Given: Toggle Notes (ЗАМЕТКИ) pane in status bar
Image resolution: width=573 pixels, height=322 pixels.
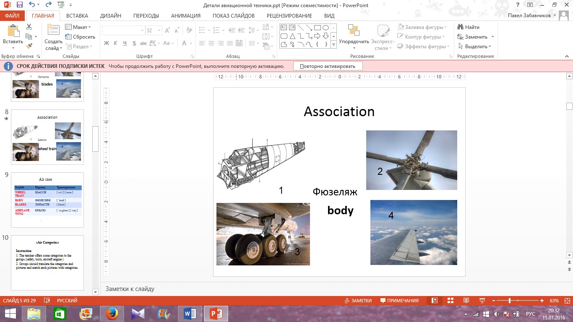Looking at the screenshot, I should click(358, 301).
